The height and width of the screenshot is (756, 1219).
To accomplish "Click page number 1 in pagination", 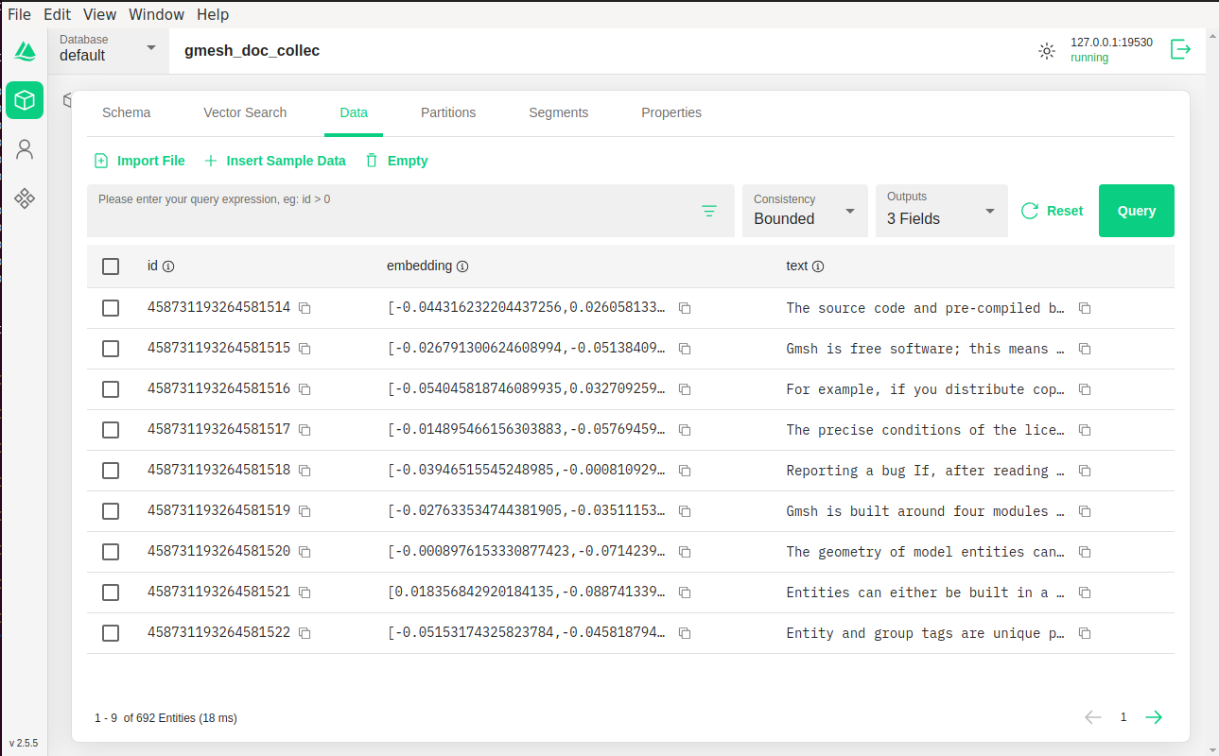I will coord(1123,717).
